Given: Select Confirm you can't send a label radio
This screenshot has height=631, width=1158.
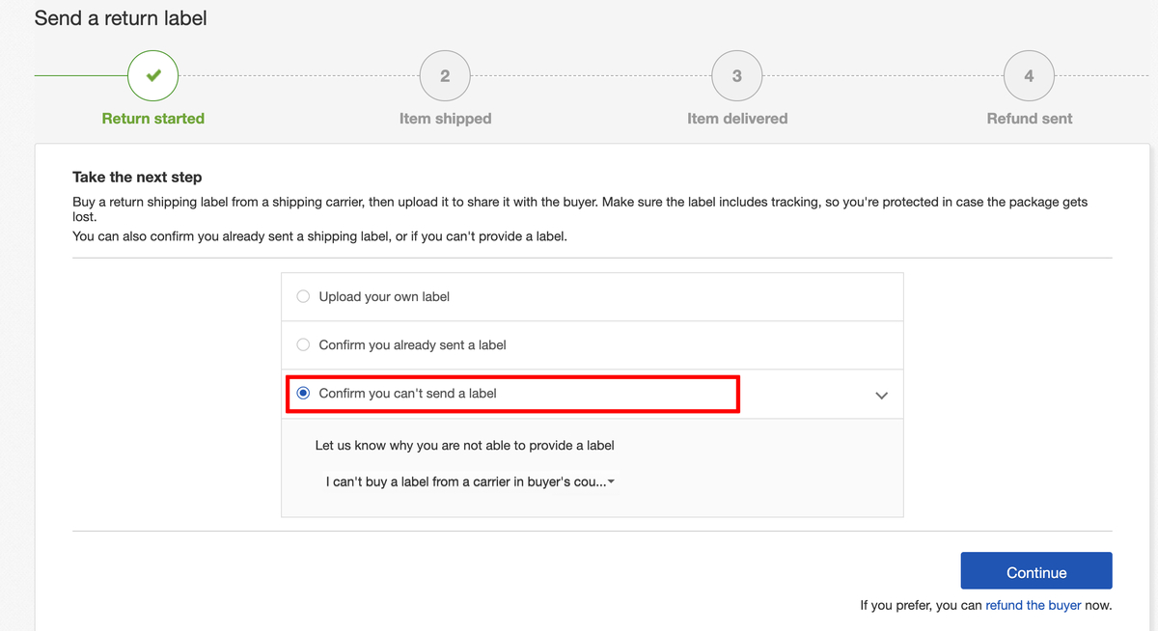Looking at the screenshot, I should pos(303,393).
